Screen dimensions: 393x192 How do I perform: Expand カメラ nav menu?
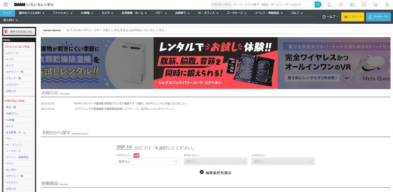click(107, 13)
